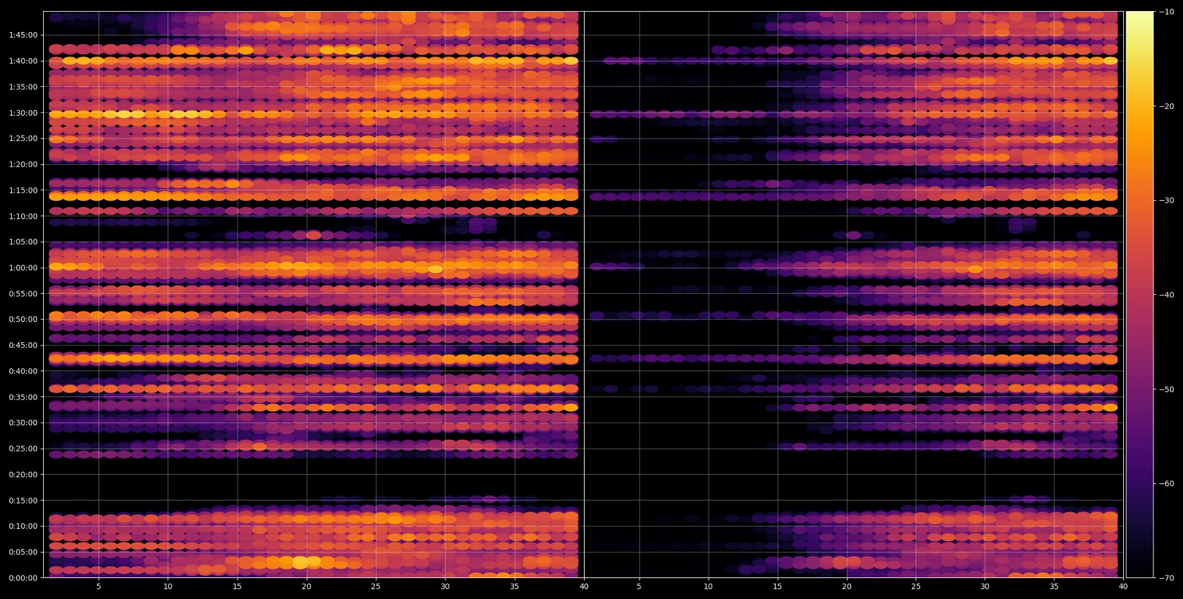Select the 1:15:00 y-axis tick label
Viewport: 1183px width, 599px height.
click(23, 190)
